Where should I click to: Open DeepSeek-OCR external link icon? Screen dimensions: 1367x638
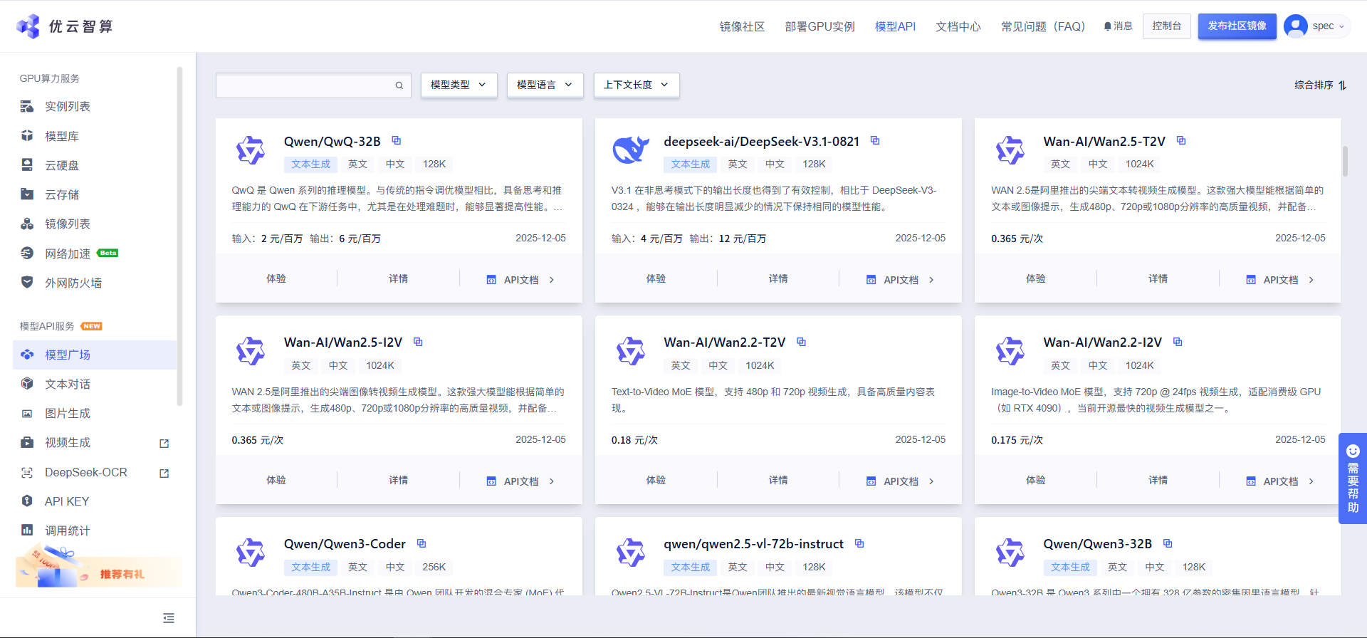tap(164, 473)
